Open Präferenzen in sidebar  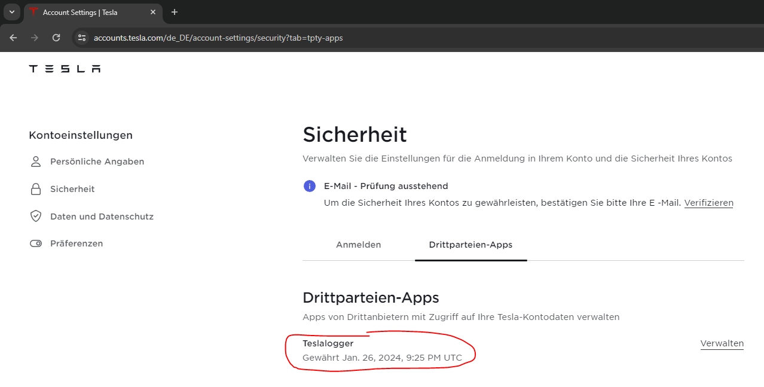(77, 244)
